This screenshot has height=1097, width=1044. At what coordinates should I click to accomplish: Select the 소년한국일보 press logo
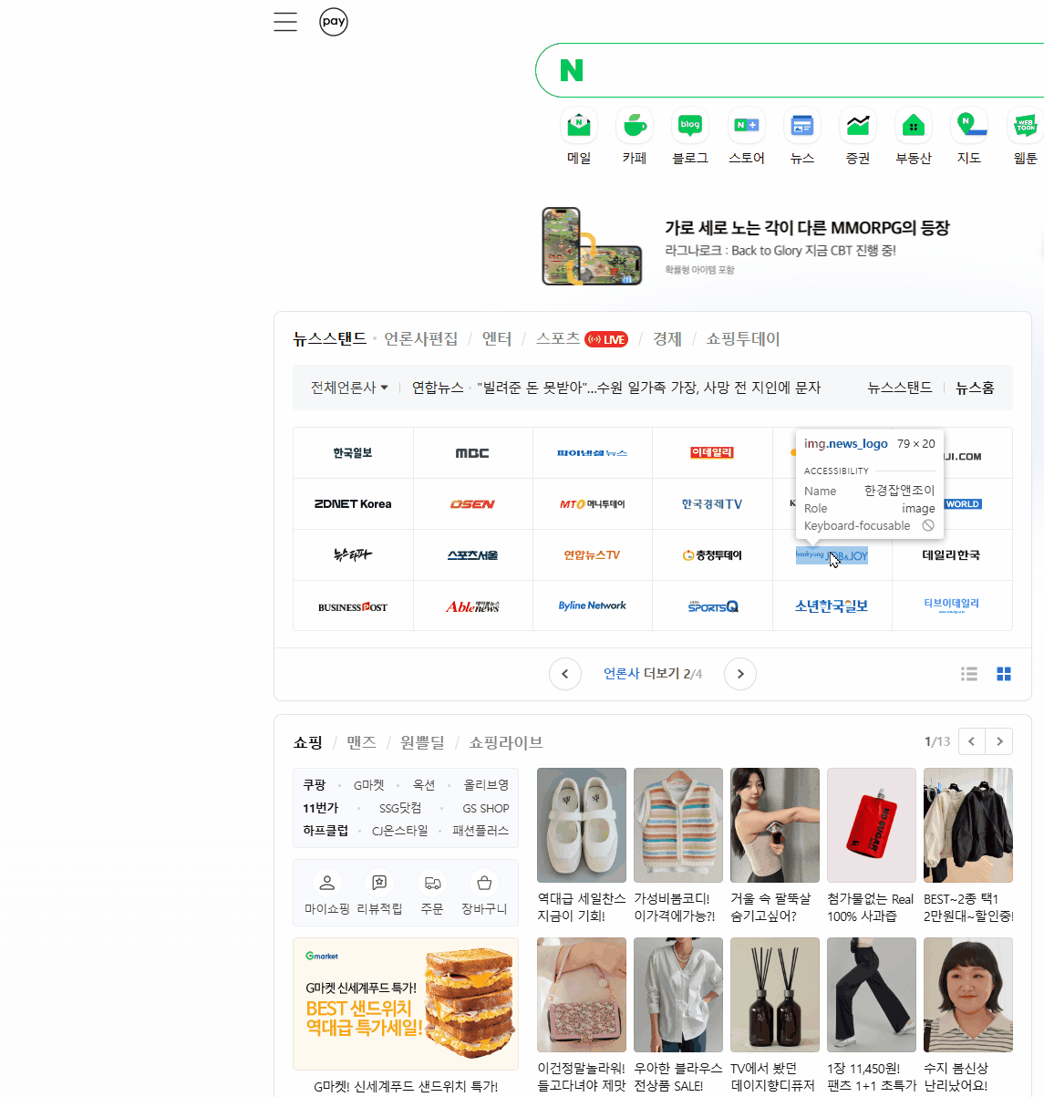click(832, 606)
